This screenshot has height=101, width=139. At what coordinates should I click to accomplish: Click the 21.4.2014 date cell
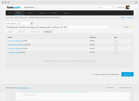click(x=92, y=52)
